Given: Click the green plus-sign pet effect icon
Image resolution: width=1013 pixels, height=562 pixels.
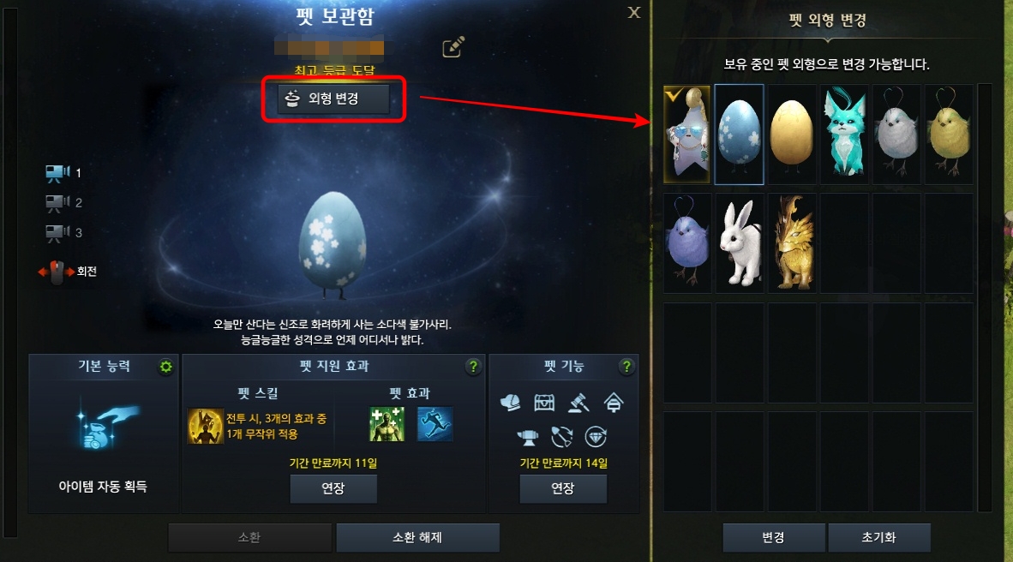Looking at the screenshot, I should pyautogui.click(x=387, y=424).
